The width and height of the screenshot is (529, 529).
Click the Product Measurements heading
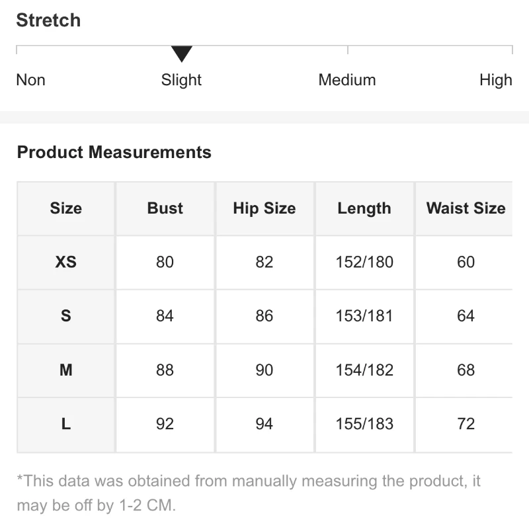click(114, 152)
